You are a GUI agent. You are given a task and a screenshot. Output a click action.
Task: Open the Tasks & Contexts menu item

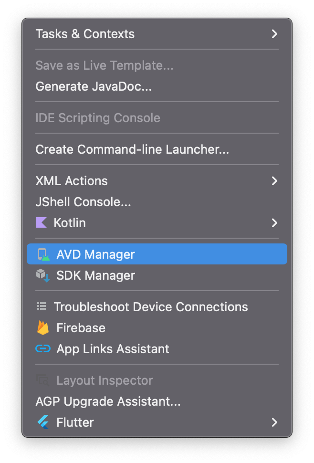point(157,34)
